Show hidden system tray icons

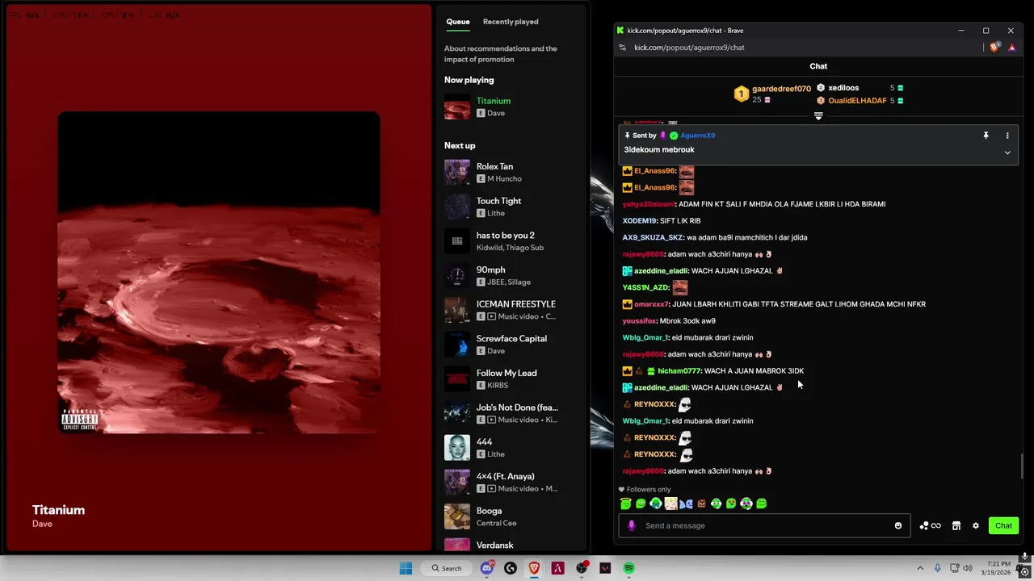pos(920,568)
